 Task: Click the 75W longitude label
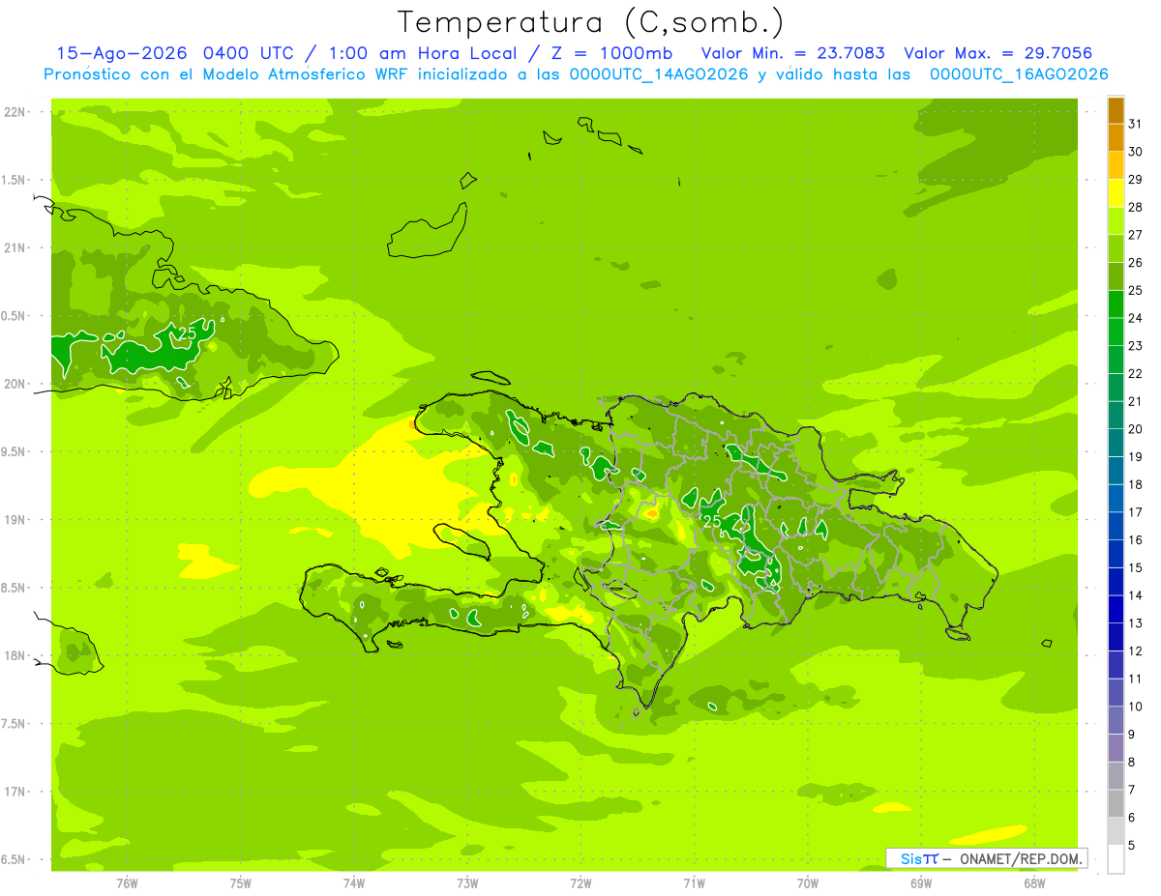coord(241,883)
